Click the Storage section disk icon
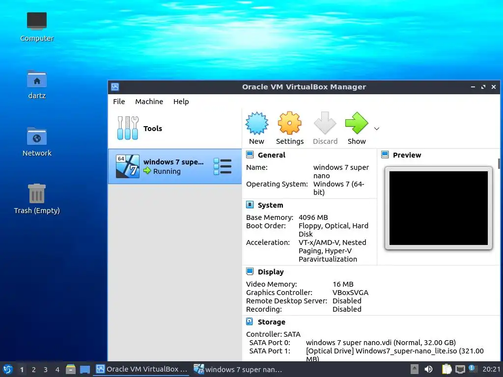This screenshot has width=503, height=377. tap(250, 322)
